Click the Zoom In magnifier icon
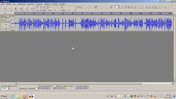This screenshot has height=99, width=176. pos(147,7)
